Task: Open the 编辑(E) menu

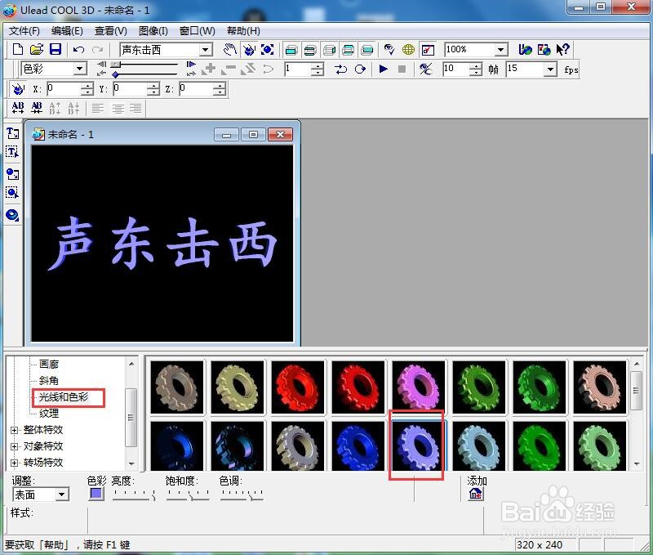Action: [67, 31]
